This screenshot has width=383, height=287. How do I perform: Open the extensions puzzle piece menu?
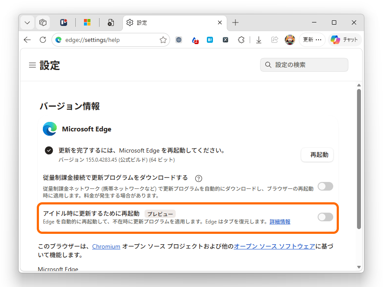pos(241,40)
